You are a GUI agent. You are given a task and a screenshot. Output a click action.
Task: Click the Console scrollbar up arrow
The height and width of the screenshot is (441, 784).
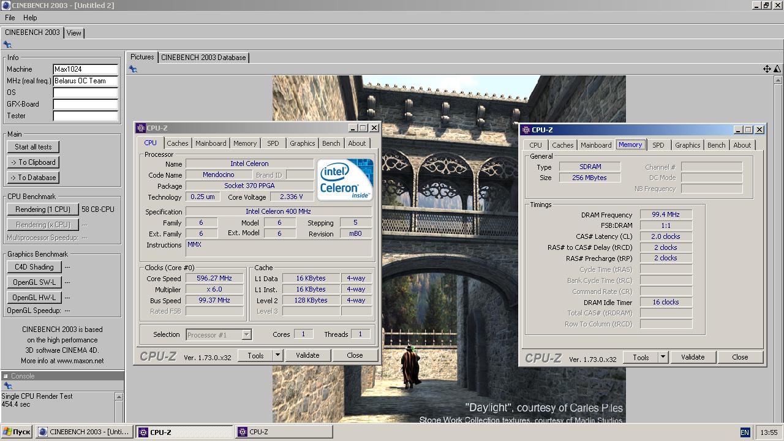click(x=119, y=397)
